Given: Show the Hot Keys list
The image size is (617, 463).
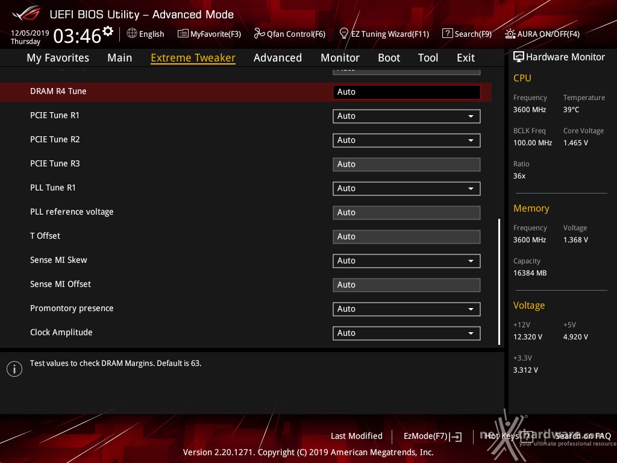Looking at the screenshot, I should click(502, 436).
